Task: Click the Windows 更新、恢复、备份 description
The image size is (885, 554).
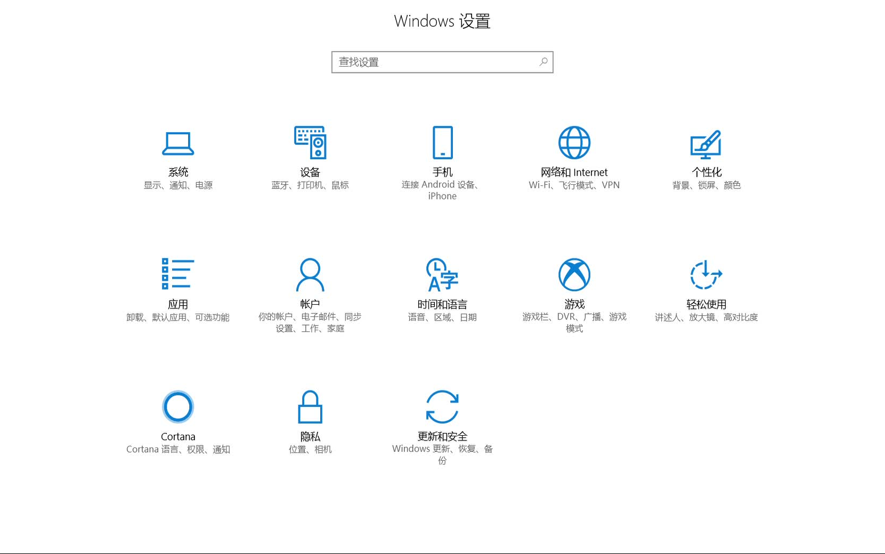Action: click(442, 454)
